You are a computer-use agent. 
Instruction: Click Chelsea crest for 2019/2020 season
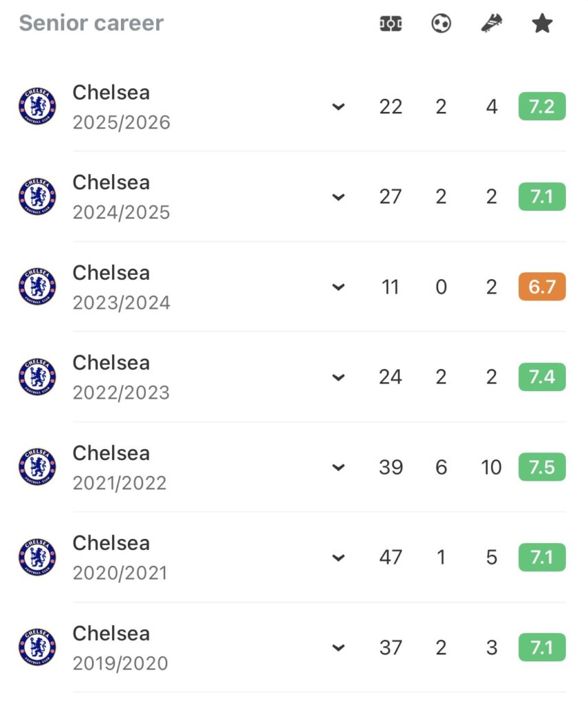click(37, 648)
